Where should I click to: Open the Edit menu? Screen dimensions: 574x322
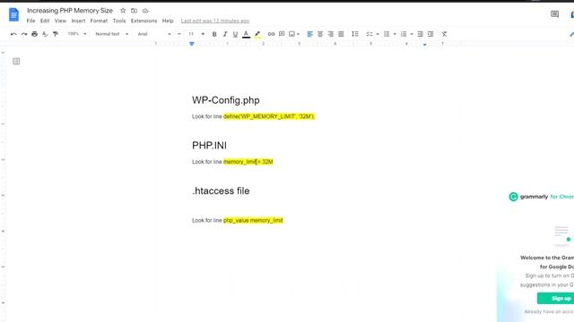[45, 21]
